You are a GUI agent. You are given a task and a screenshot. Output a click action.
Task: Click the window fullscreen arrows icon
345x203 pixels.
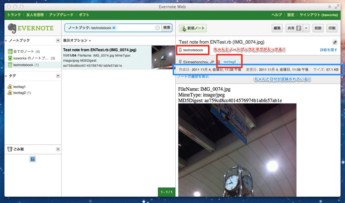[337, 7]
